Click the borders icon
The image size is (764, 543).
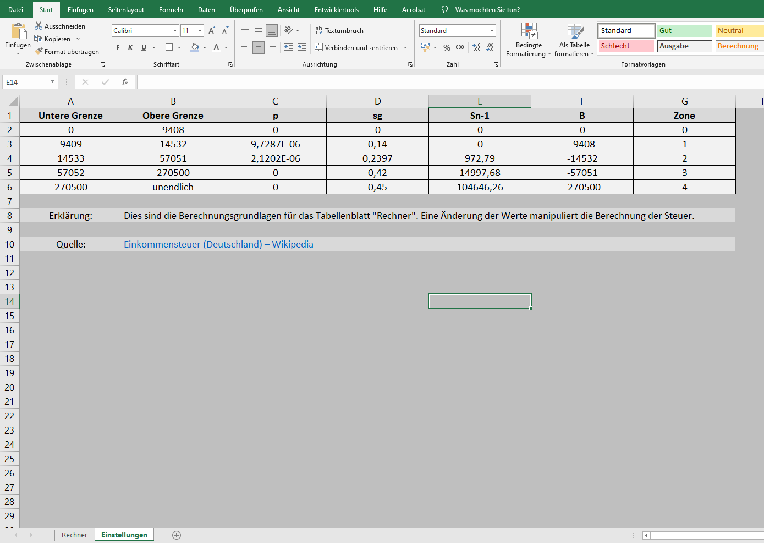[169, 47]
